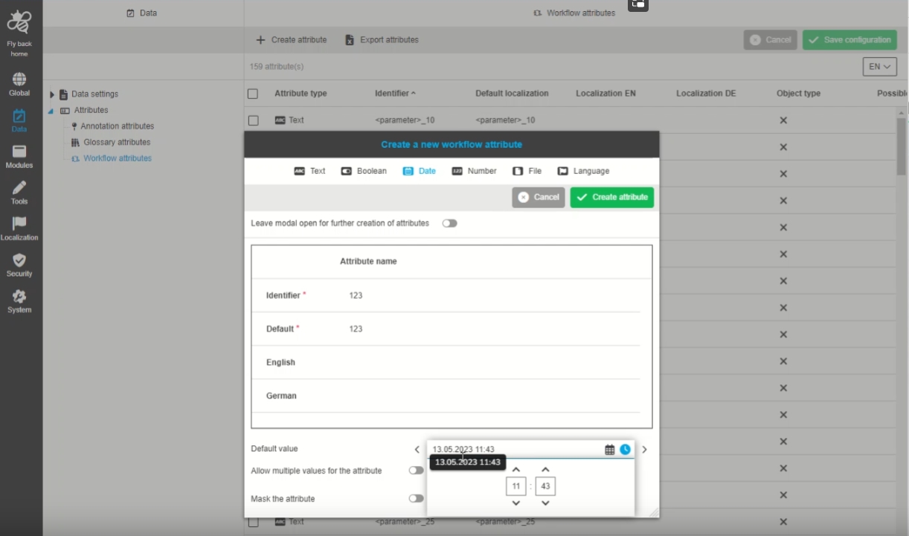Click the Fly back home bee logo
Screen dimensions: 909x536
click(19, 24)
